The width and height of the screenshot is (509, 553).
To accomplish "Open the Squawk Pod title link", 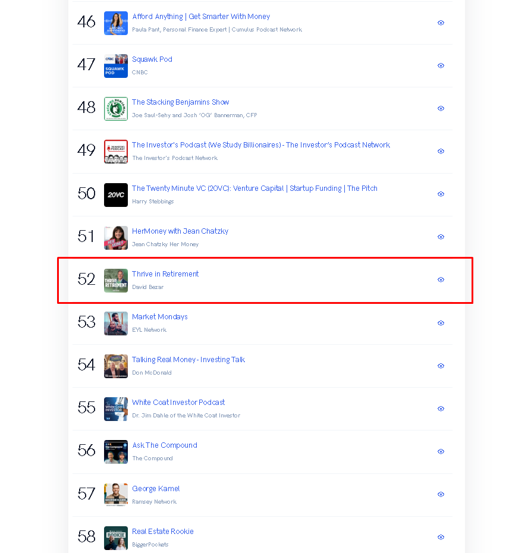I will click(152, 59).
